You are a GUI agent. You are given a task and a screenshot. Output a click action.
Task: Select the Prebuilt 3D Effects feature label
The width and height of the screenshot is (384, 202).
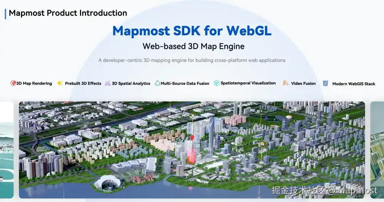83,83
